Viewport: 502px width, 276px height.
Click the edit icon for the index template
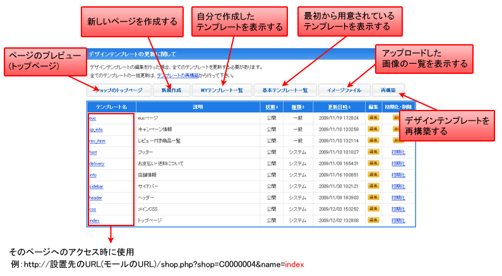(373, 220)
